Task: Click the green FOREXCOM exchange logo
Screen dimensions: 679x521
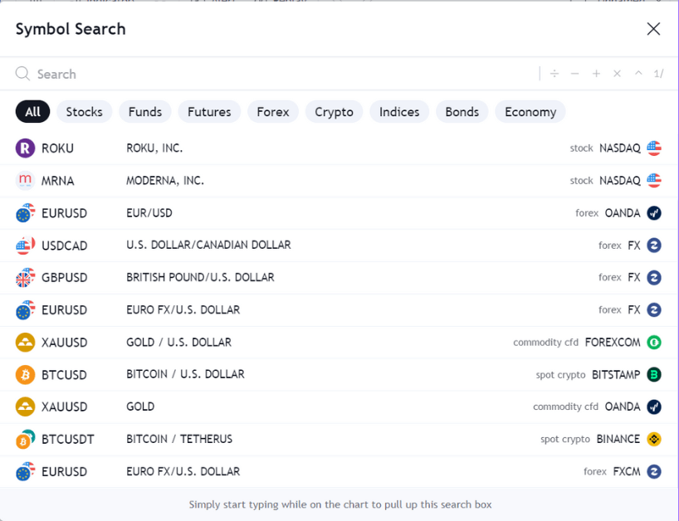Action: click(x=654, y=343)
